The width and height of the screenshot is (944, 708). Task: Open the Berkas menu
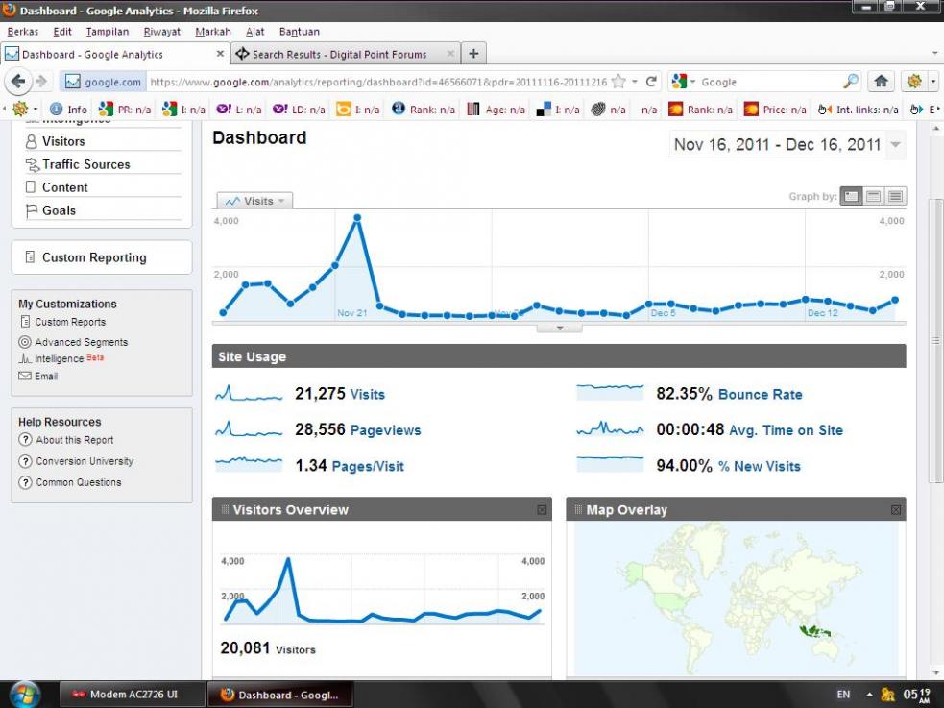click(22, 32)
